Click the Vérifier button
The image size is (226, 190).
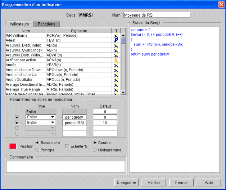pyautogui.click(x=154, y=182)
